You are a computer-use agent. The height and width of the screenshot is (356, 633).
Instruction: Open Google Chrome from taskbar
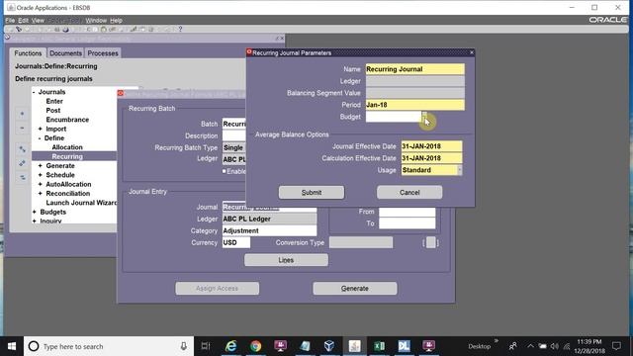tap(255, 346)
